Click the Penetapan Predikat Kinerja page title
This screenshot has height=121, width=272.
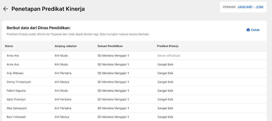point(48,9)
